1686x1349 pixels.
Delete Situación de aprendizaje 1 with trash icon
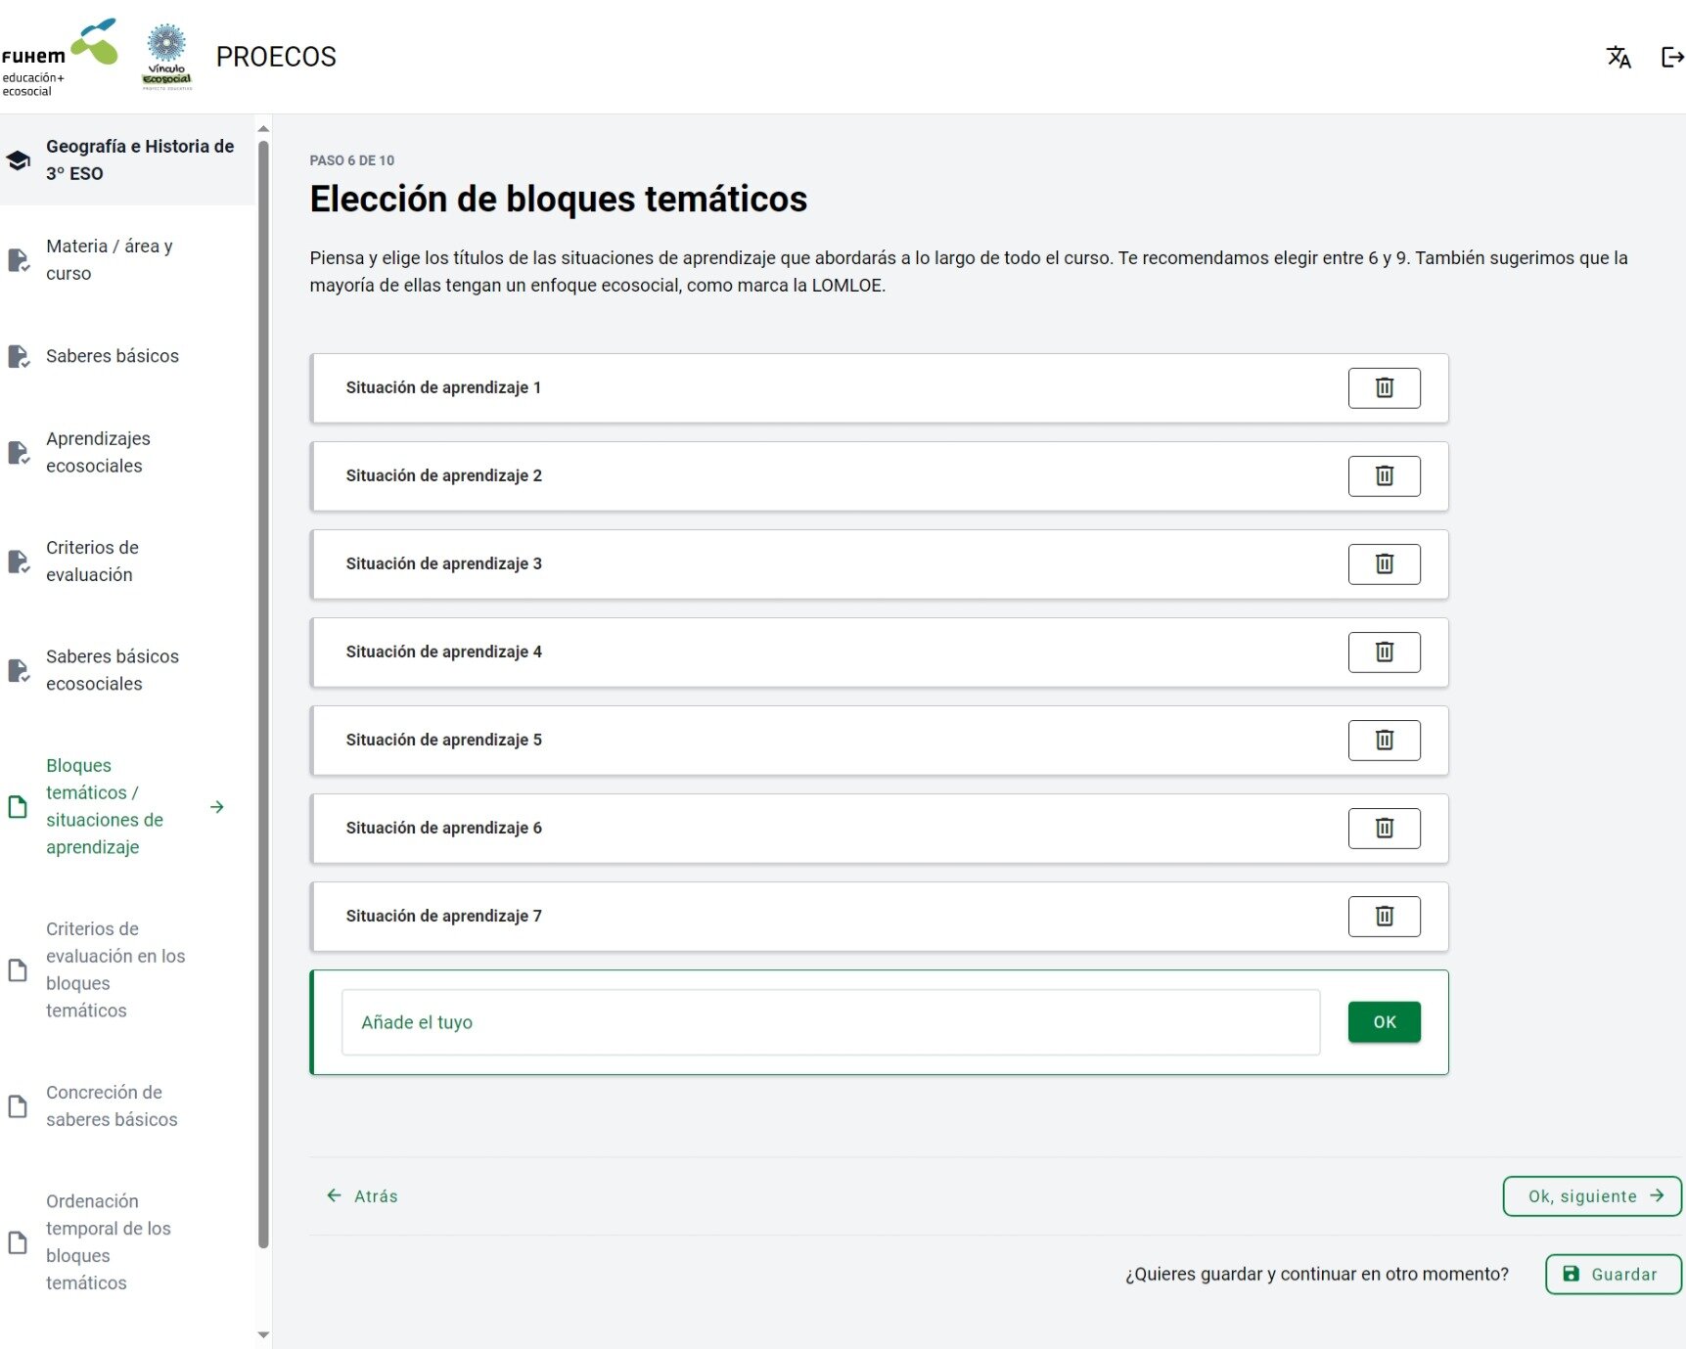click(1384, 388)
